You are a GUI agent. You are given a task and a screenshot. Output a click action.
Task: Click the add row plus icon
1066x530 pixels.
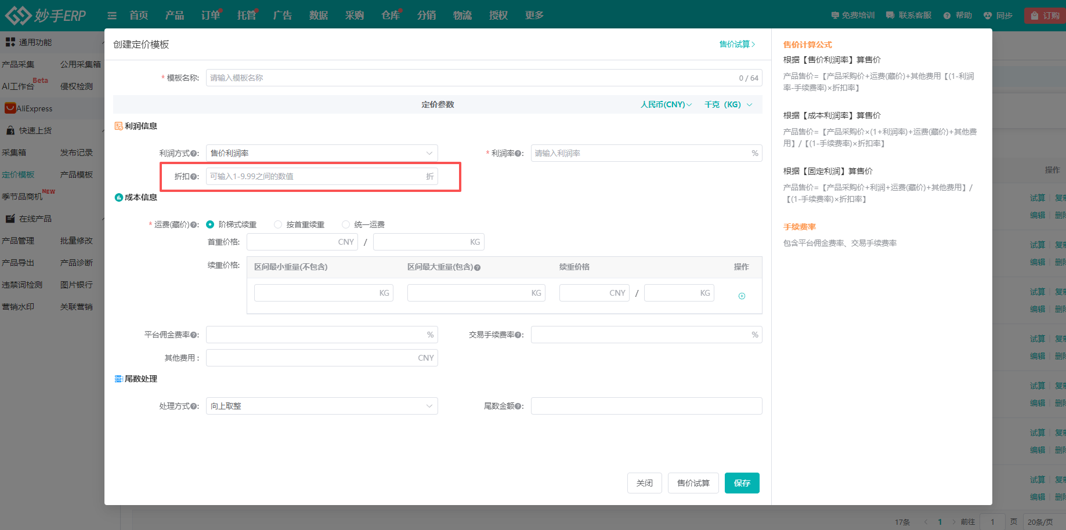point(742,296)
